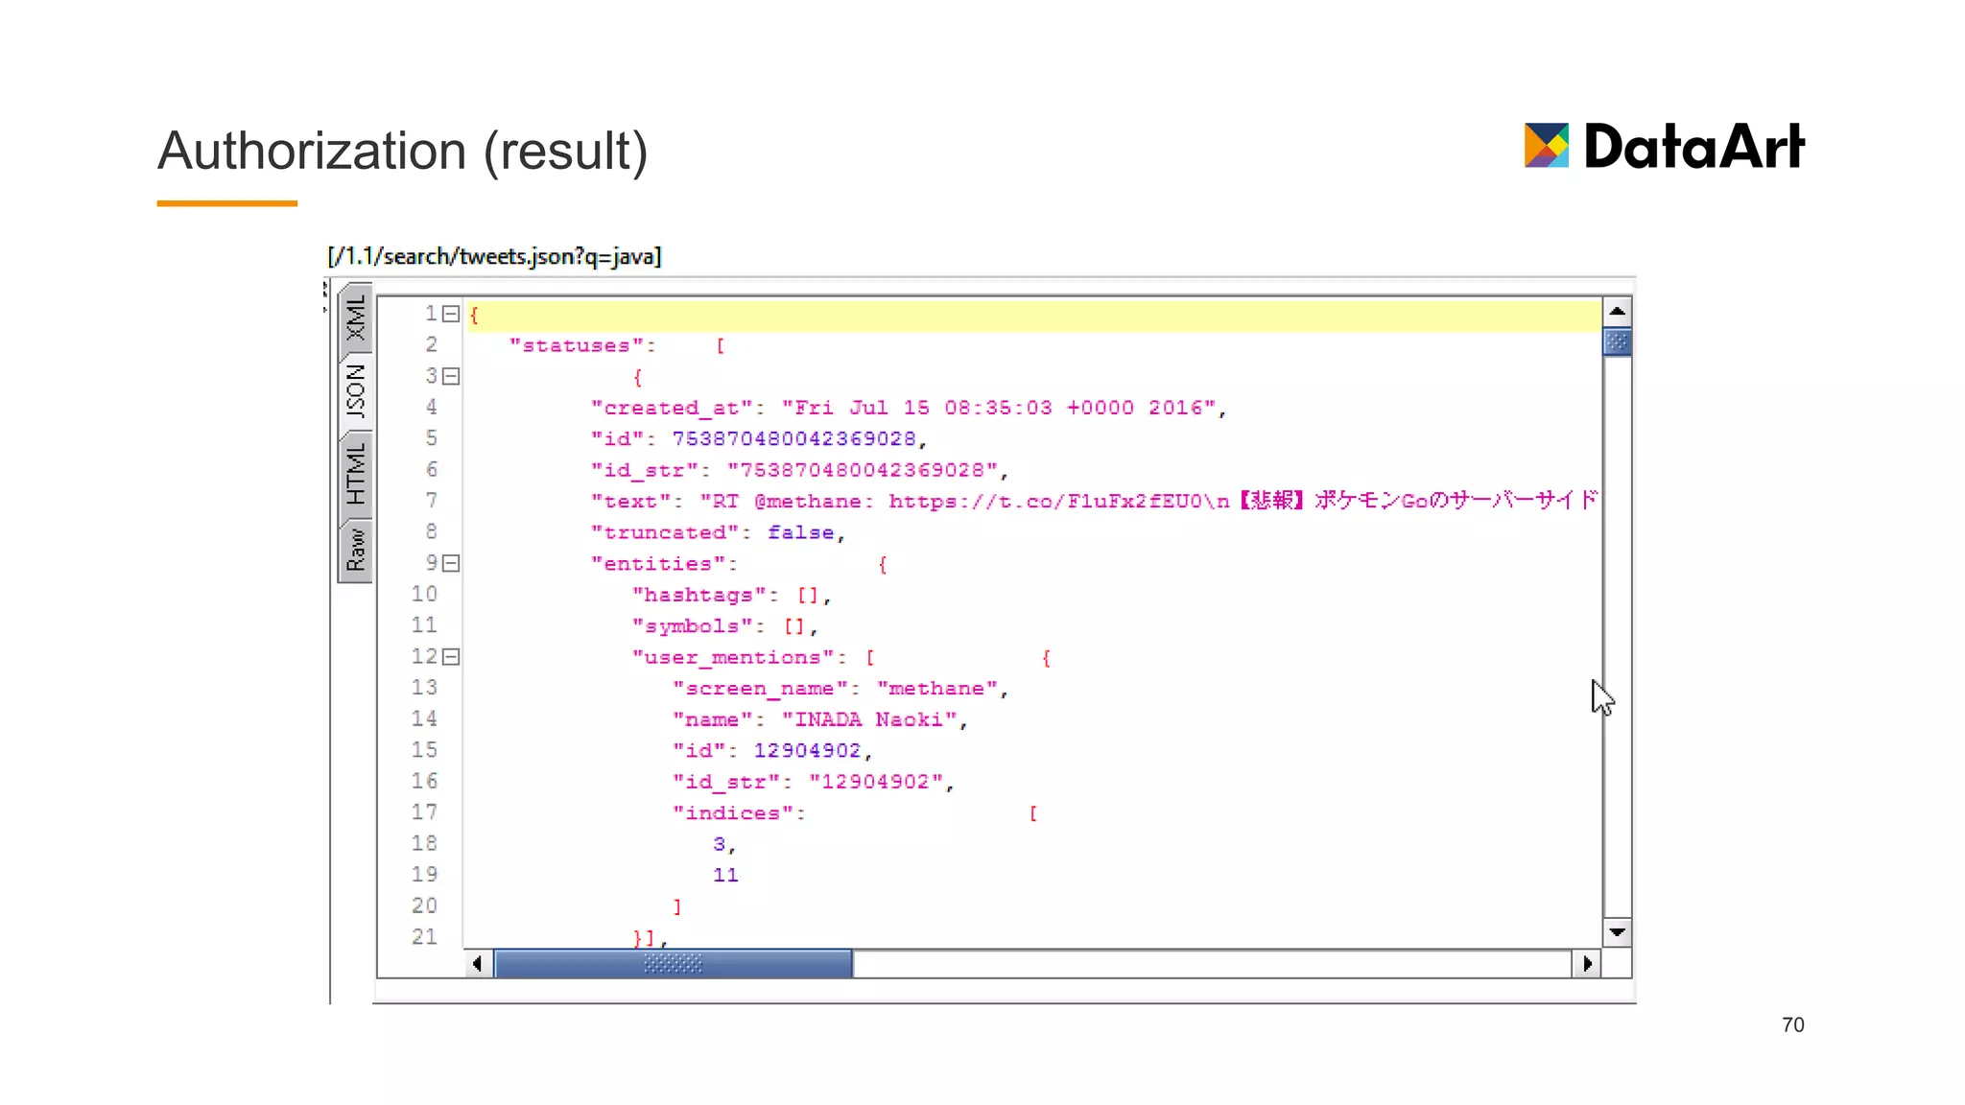The height and width of the screenshot is (1105, 1965).
Task: Click the DataArt logo
Action: click(x=1664, y=146)
